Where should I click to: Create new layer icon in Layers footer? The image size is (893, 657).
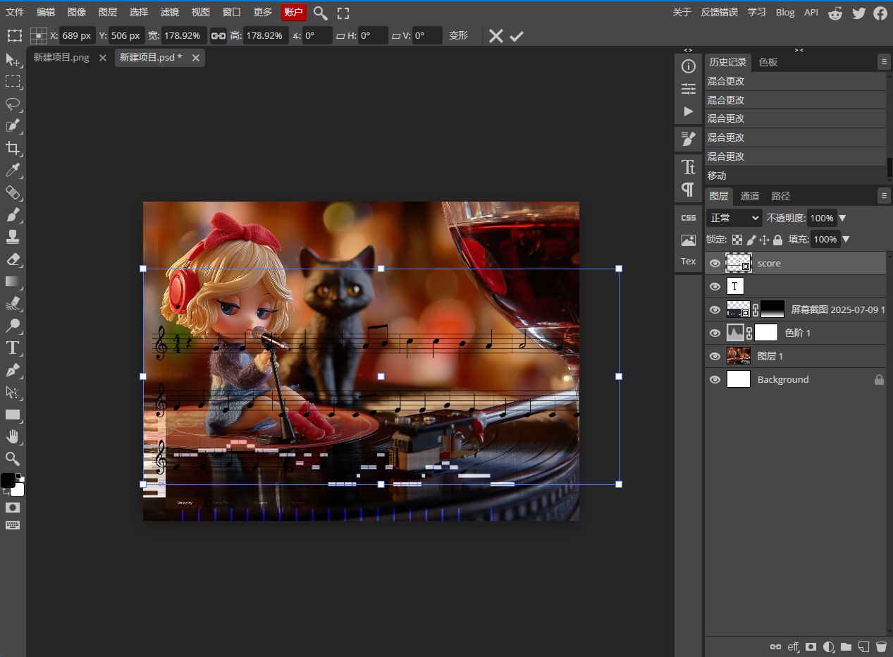pyautogui.click(x=863, y=646)
